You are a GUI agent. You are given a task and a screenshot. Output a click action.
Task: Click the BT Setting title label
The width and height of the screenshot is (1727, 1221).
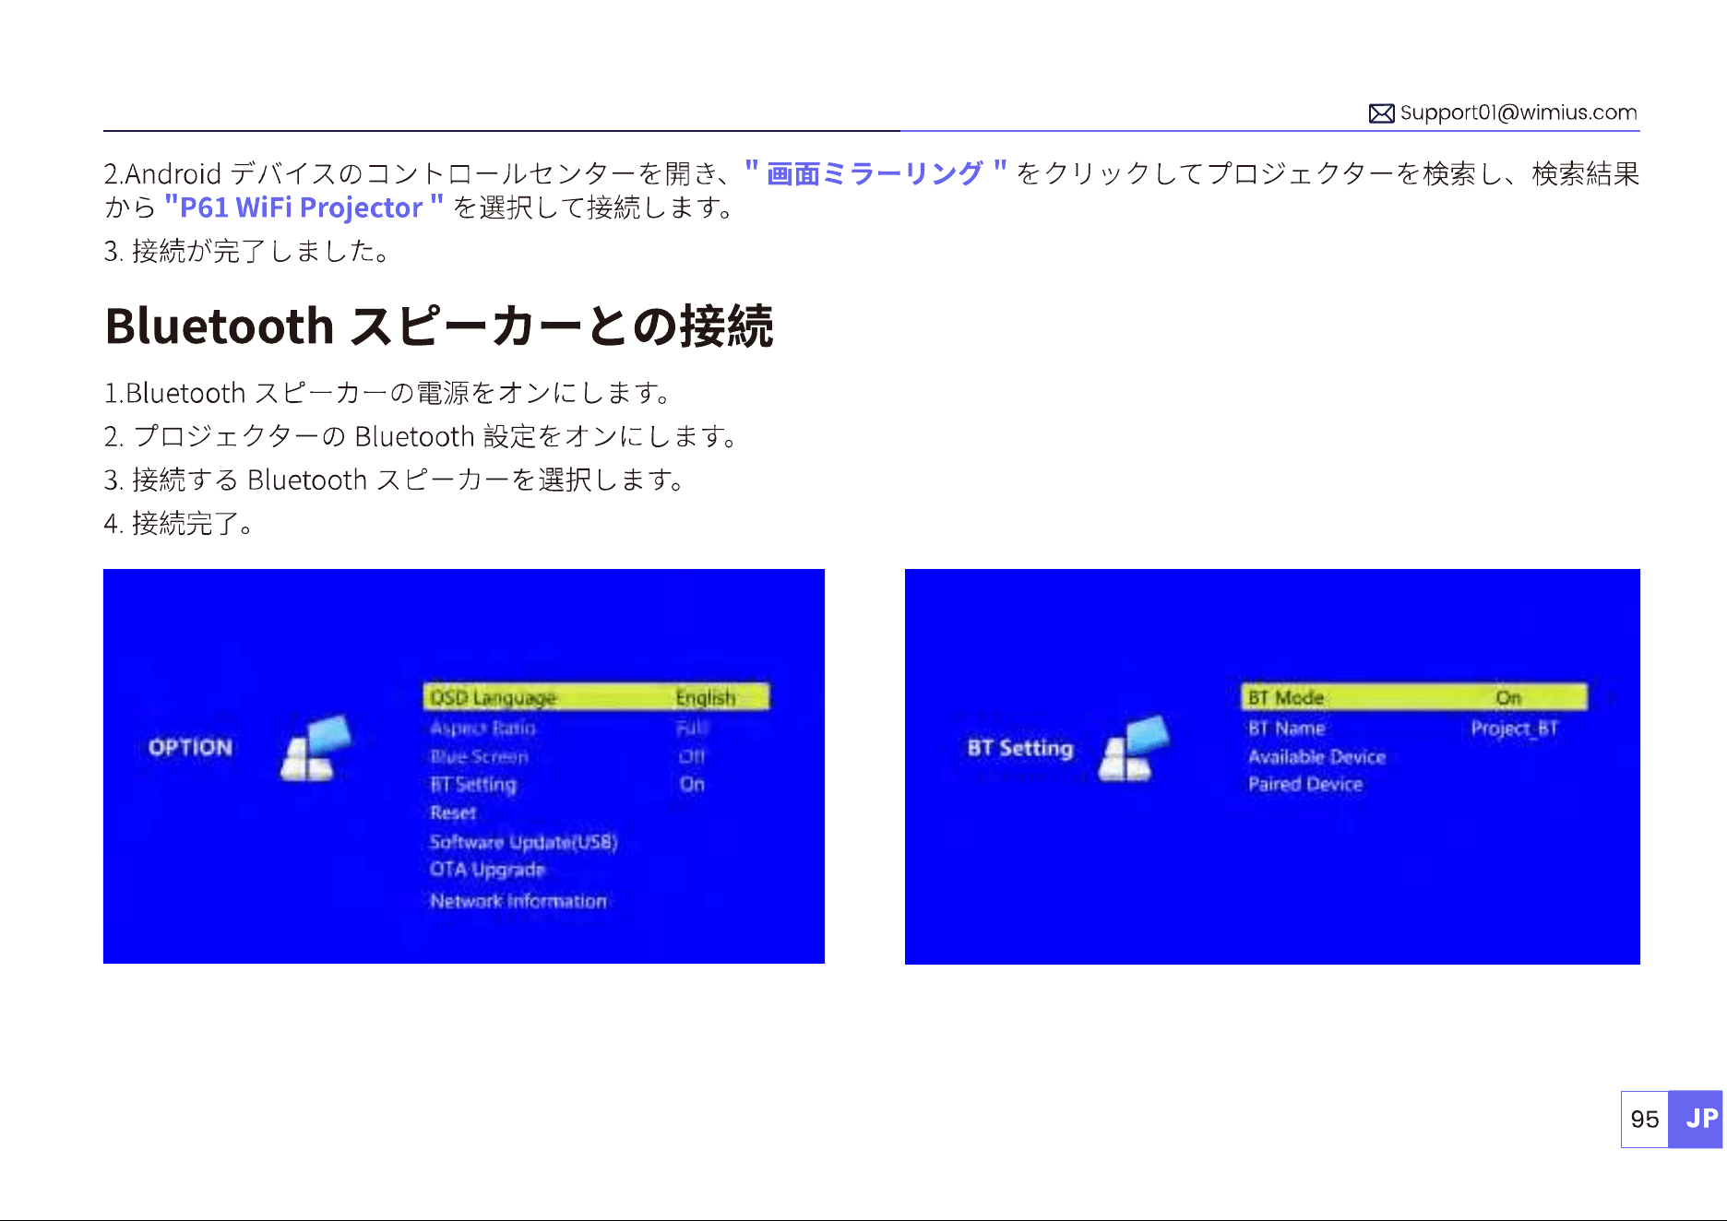[1020, 748]
